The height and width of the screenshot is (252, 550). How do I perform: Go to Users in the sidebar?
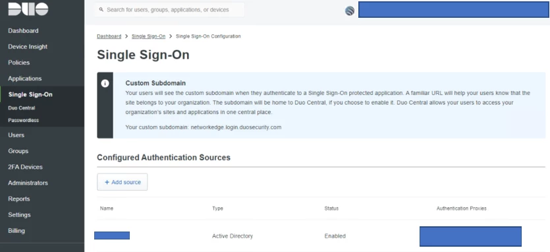click(x=16, y=135)
